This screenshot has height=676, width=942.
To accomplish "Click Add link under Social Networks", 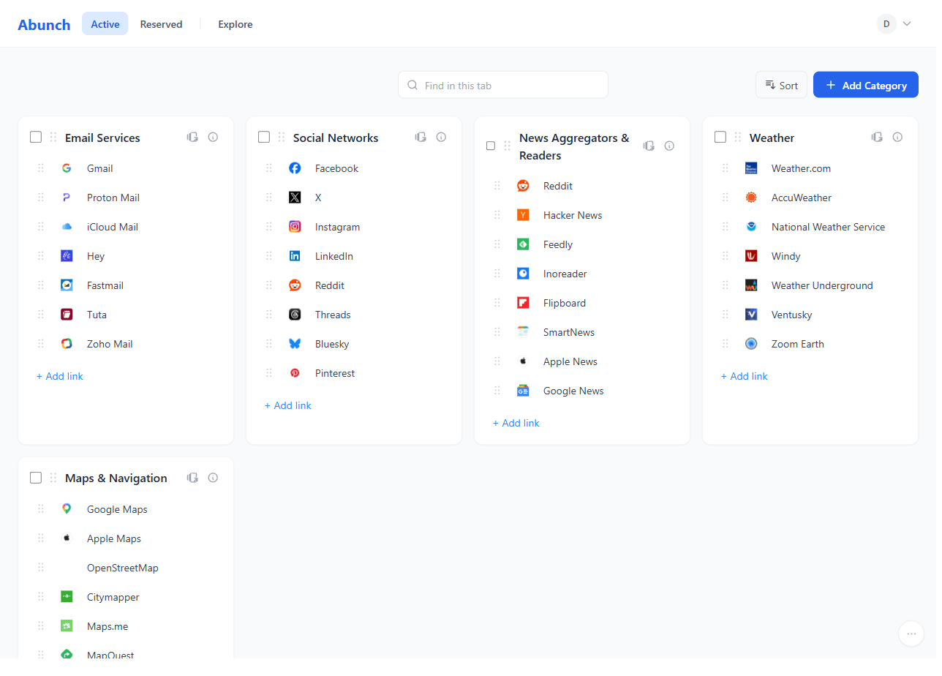I will pos(288,405).
